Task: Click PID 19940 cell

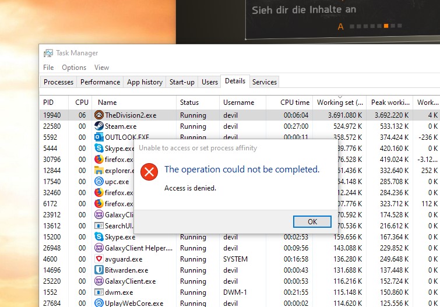Action: [x=52, y=115]
